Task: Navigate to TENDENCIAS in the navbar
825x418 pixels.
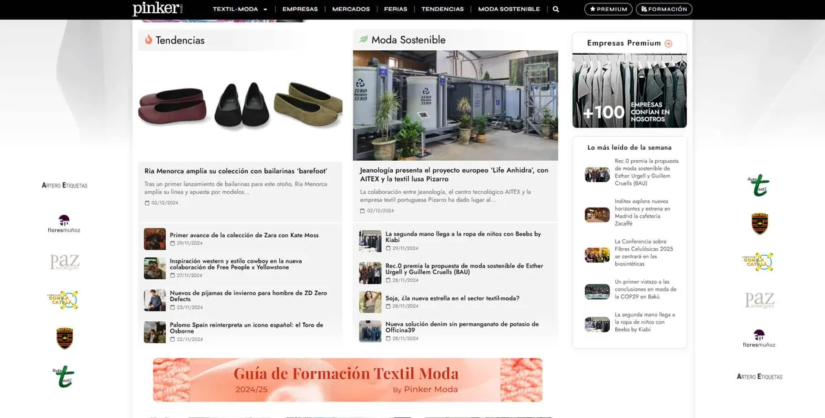Action: coord(442,10)
